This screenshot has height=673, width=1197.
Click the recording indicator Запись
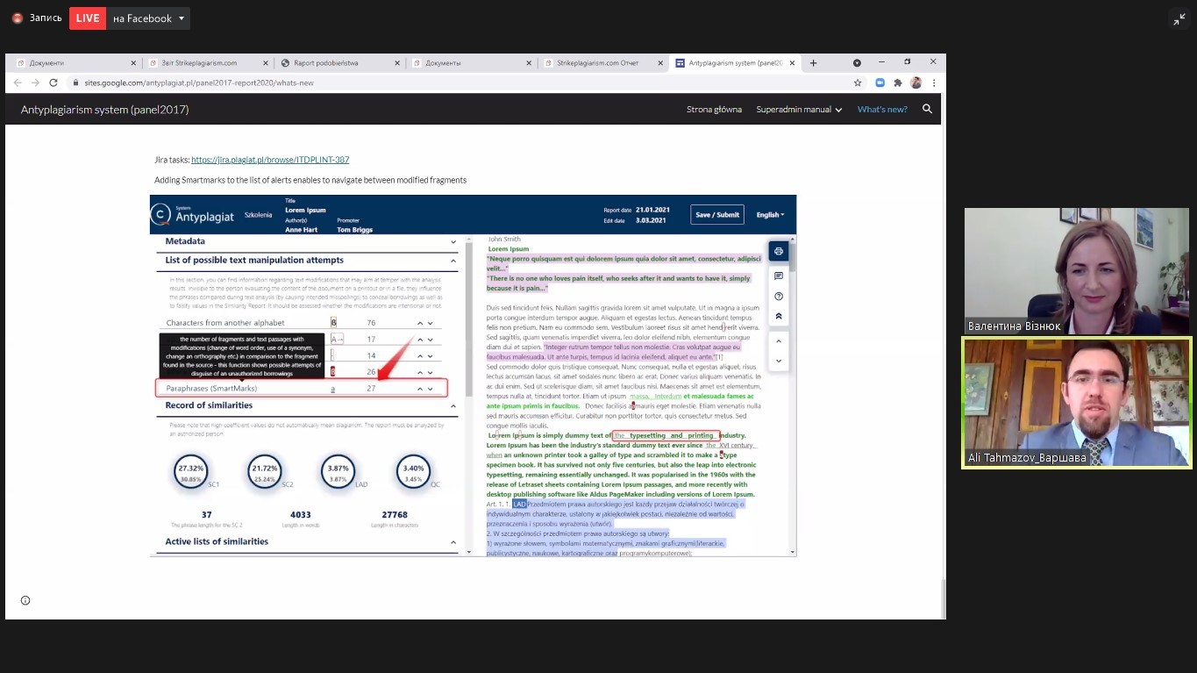tap(37, 18)
